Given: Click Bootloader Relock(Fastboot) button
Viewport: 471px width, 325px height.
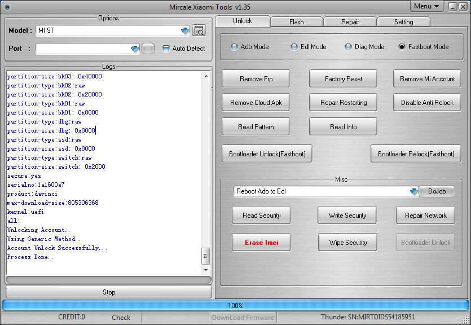Looking at the screenshot, I should pyautogui.click(x=416, y=154).
